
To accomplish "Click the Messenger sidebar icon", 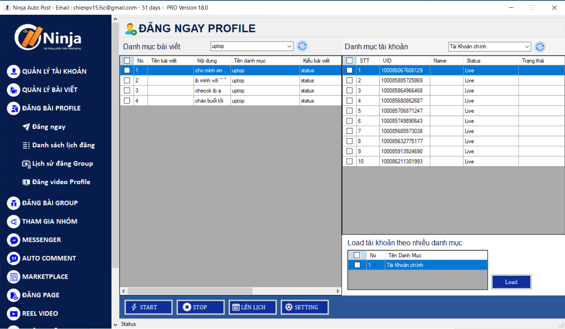I will tap(14, 240).
